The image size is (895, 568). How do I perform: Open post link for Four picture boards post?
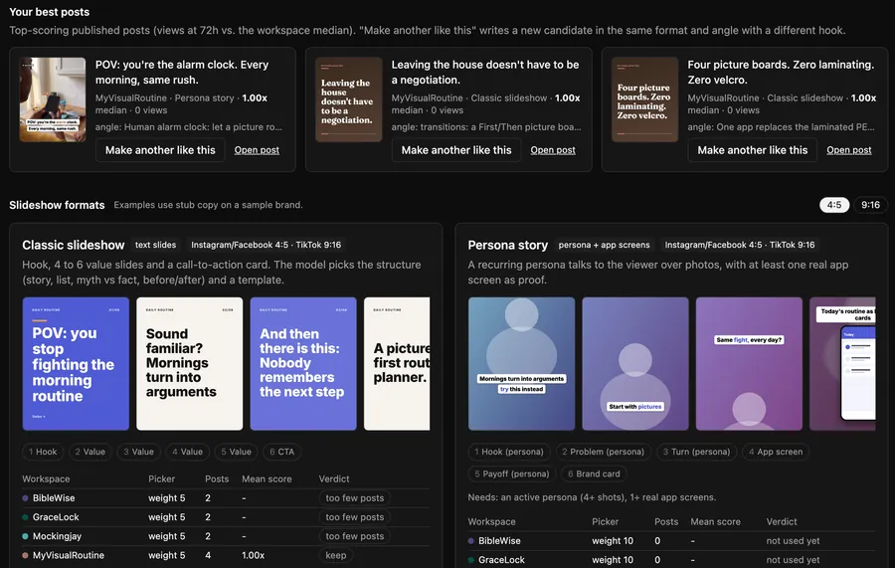849,150
